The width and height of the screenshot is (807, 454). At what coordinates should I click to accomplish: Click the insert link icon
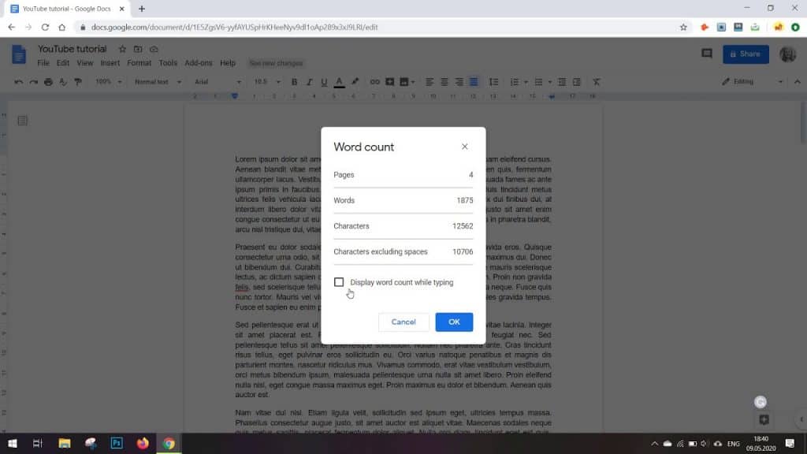tap(374, 82)
